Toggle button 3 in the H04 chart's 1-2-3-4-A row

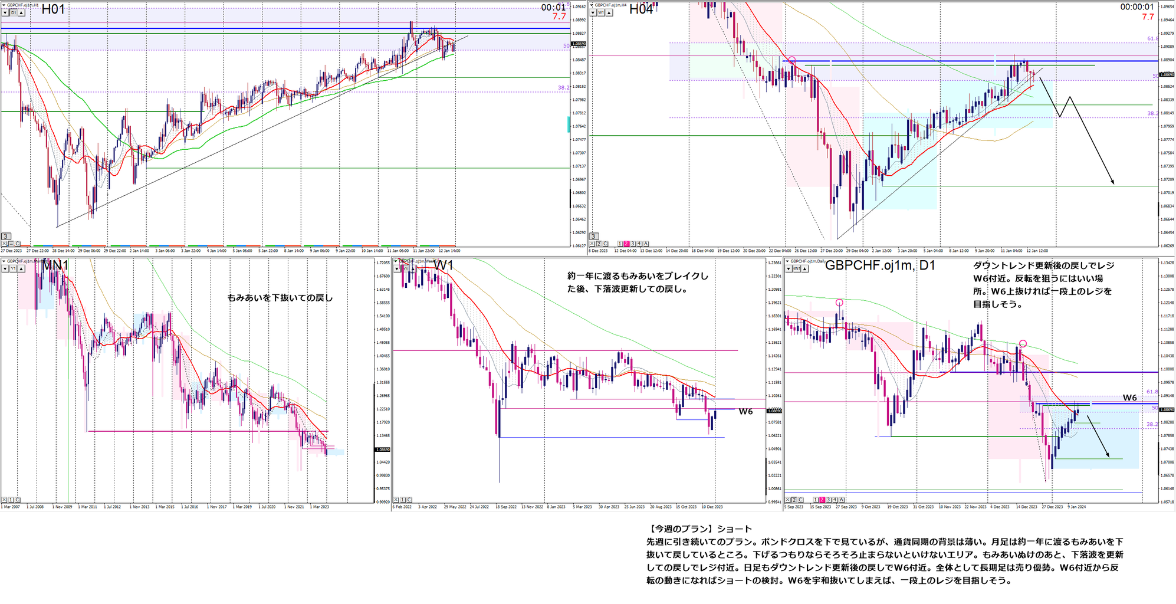(633, 244)
